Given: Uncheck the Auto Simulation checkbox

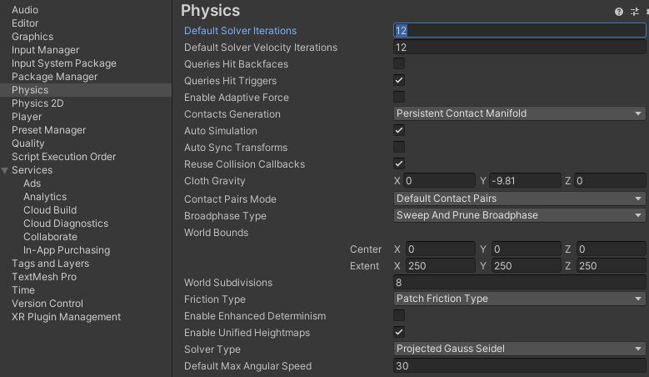Looking at the screenshot, I should click(x=399, y=130).
